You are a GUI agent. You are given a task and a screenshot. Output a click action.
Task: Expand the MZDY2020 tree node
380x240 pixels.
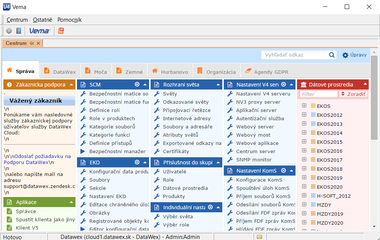(x=304, y=222)
